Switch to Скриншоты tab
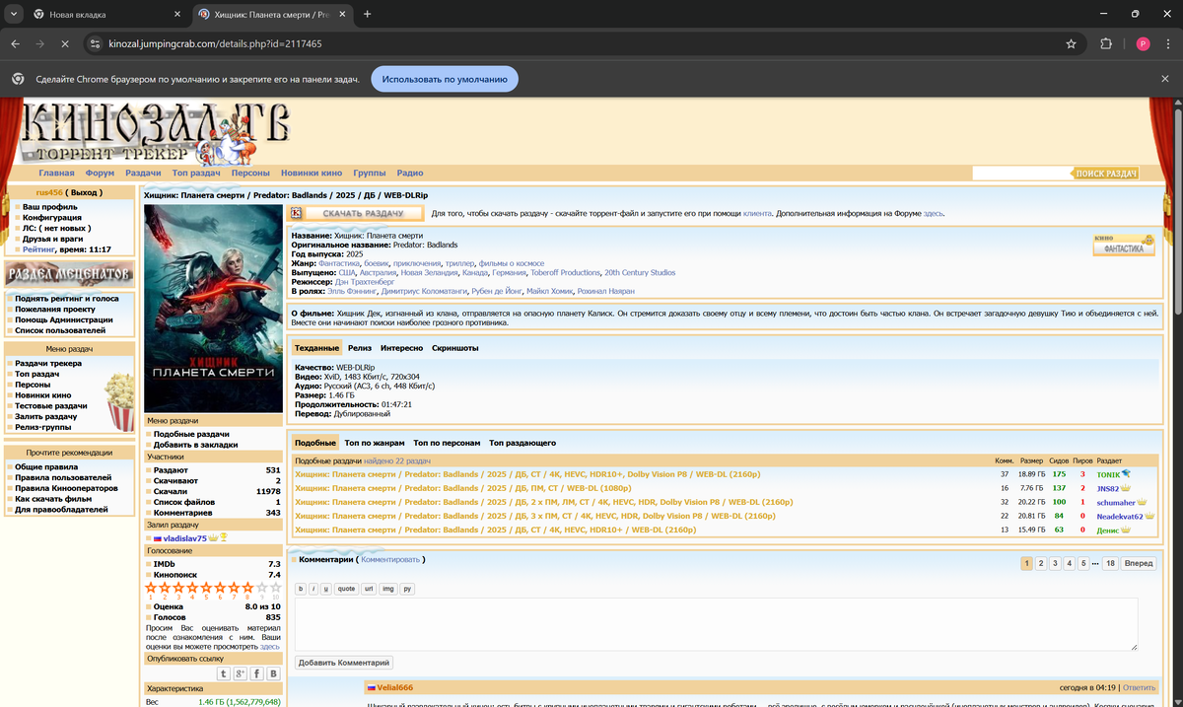The height and width of the screenshot is (707, 1183). [455, 348]
